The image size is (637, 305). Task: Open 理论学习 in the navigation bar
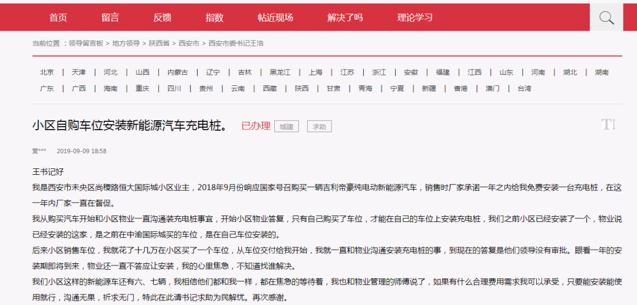(415, 18)
